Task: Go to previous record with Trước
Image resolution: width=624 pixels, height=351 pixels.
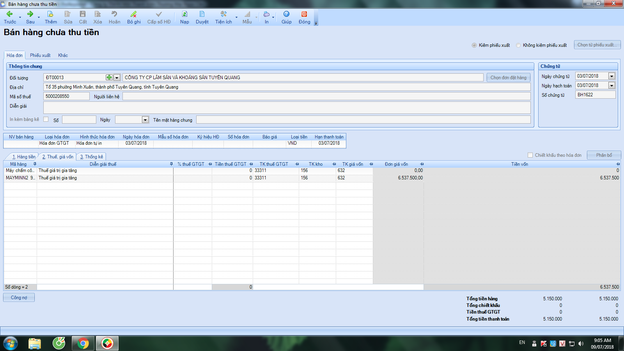Action: (10, 17)
